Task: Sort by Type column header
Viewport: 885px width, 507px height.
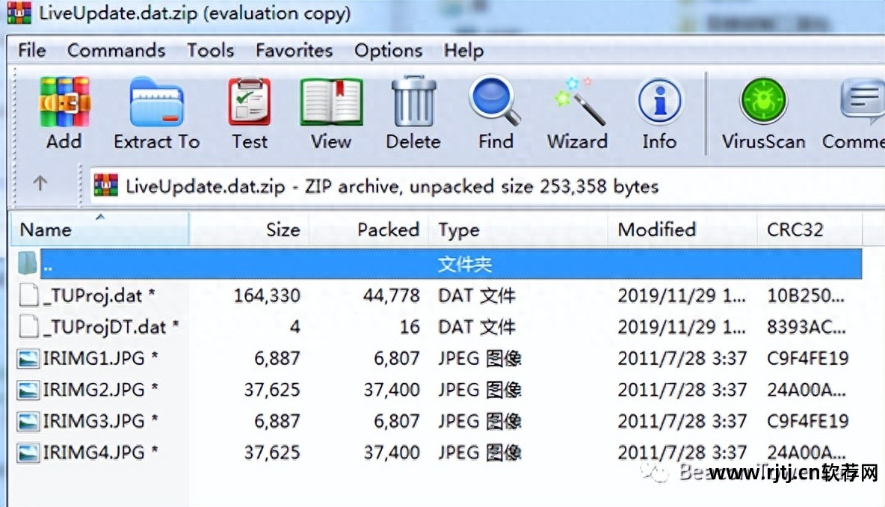Action: [x=518, y=230]
